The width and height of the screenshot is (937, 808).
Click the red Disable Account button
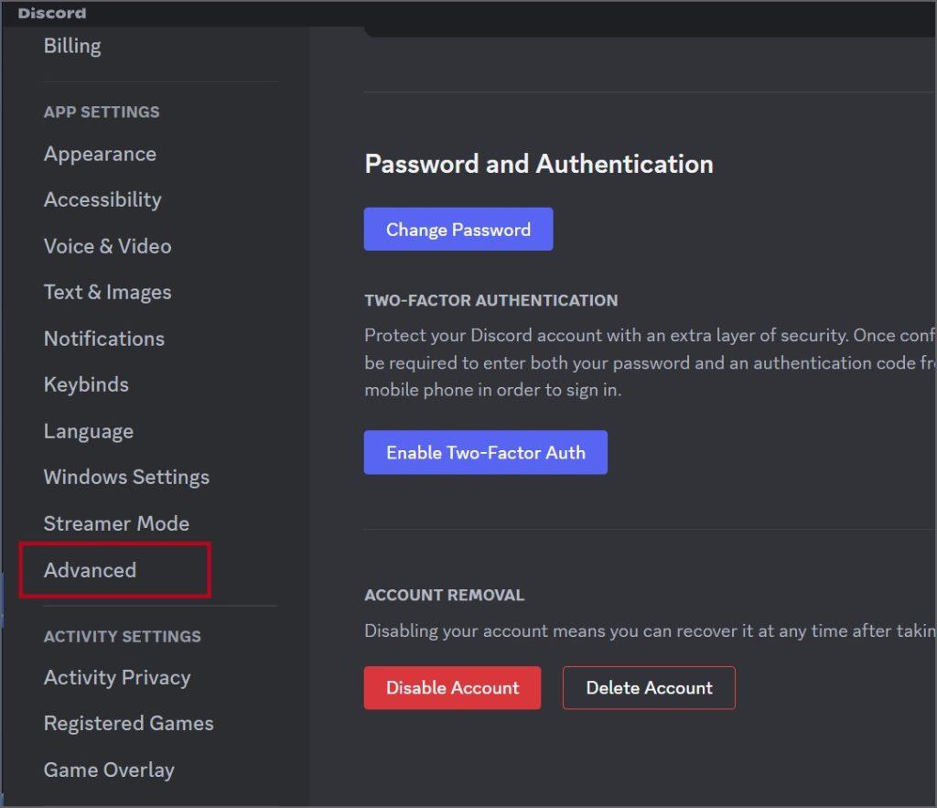(452, 688)
